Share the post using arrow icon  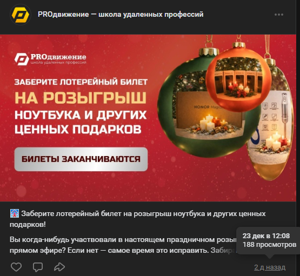point(59,267)
